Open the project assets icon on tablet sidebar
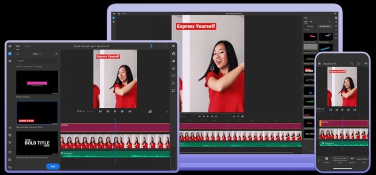This screenshot has width=376, height=175. point(9,61)
